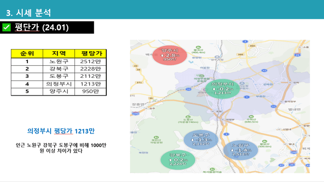Select the '지역' table header cell
This screenshot has height=182, width=324.
[x=59, y=54]
